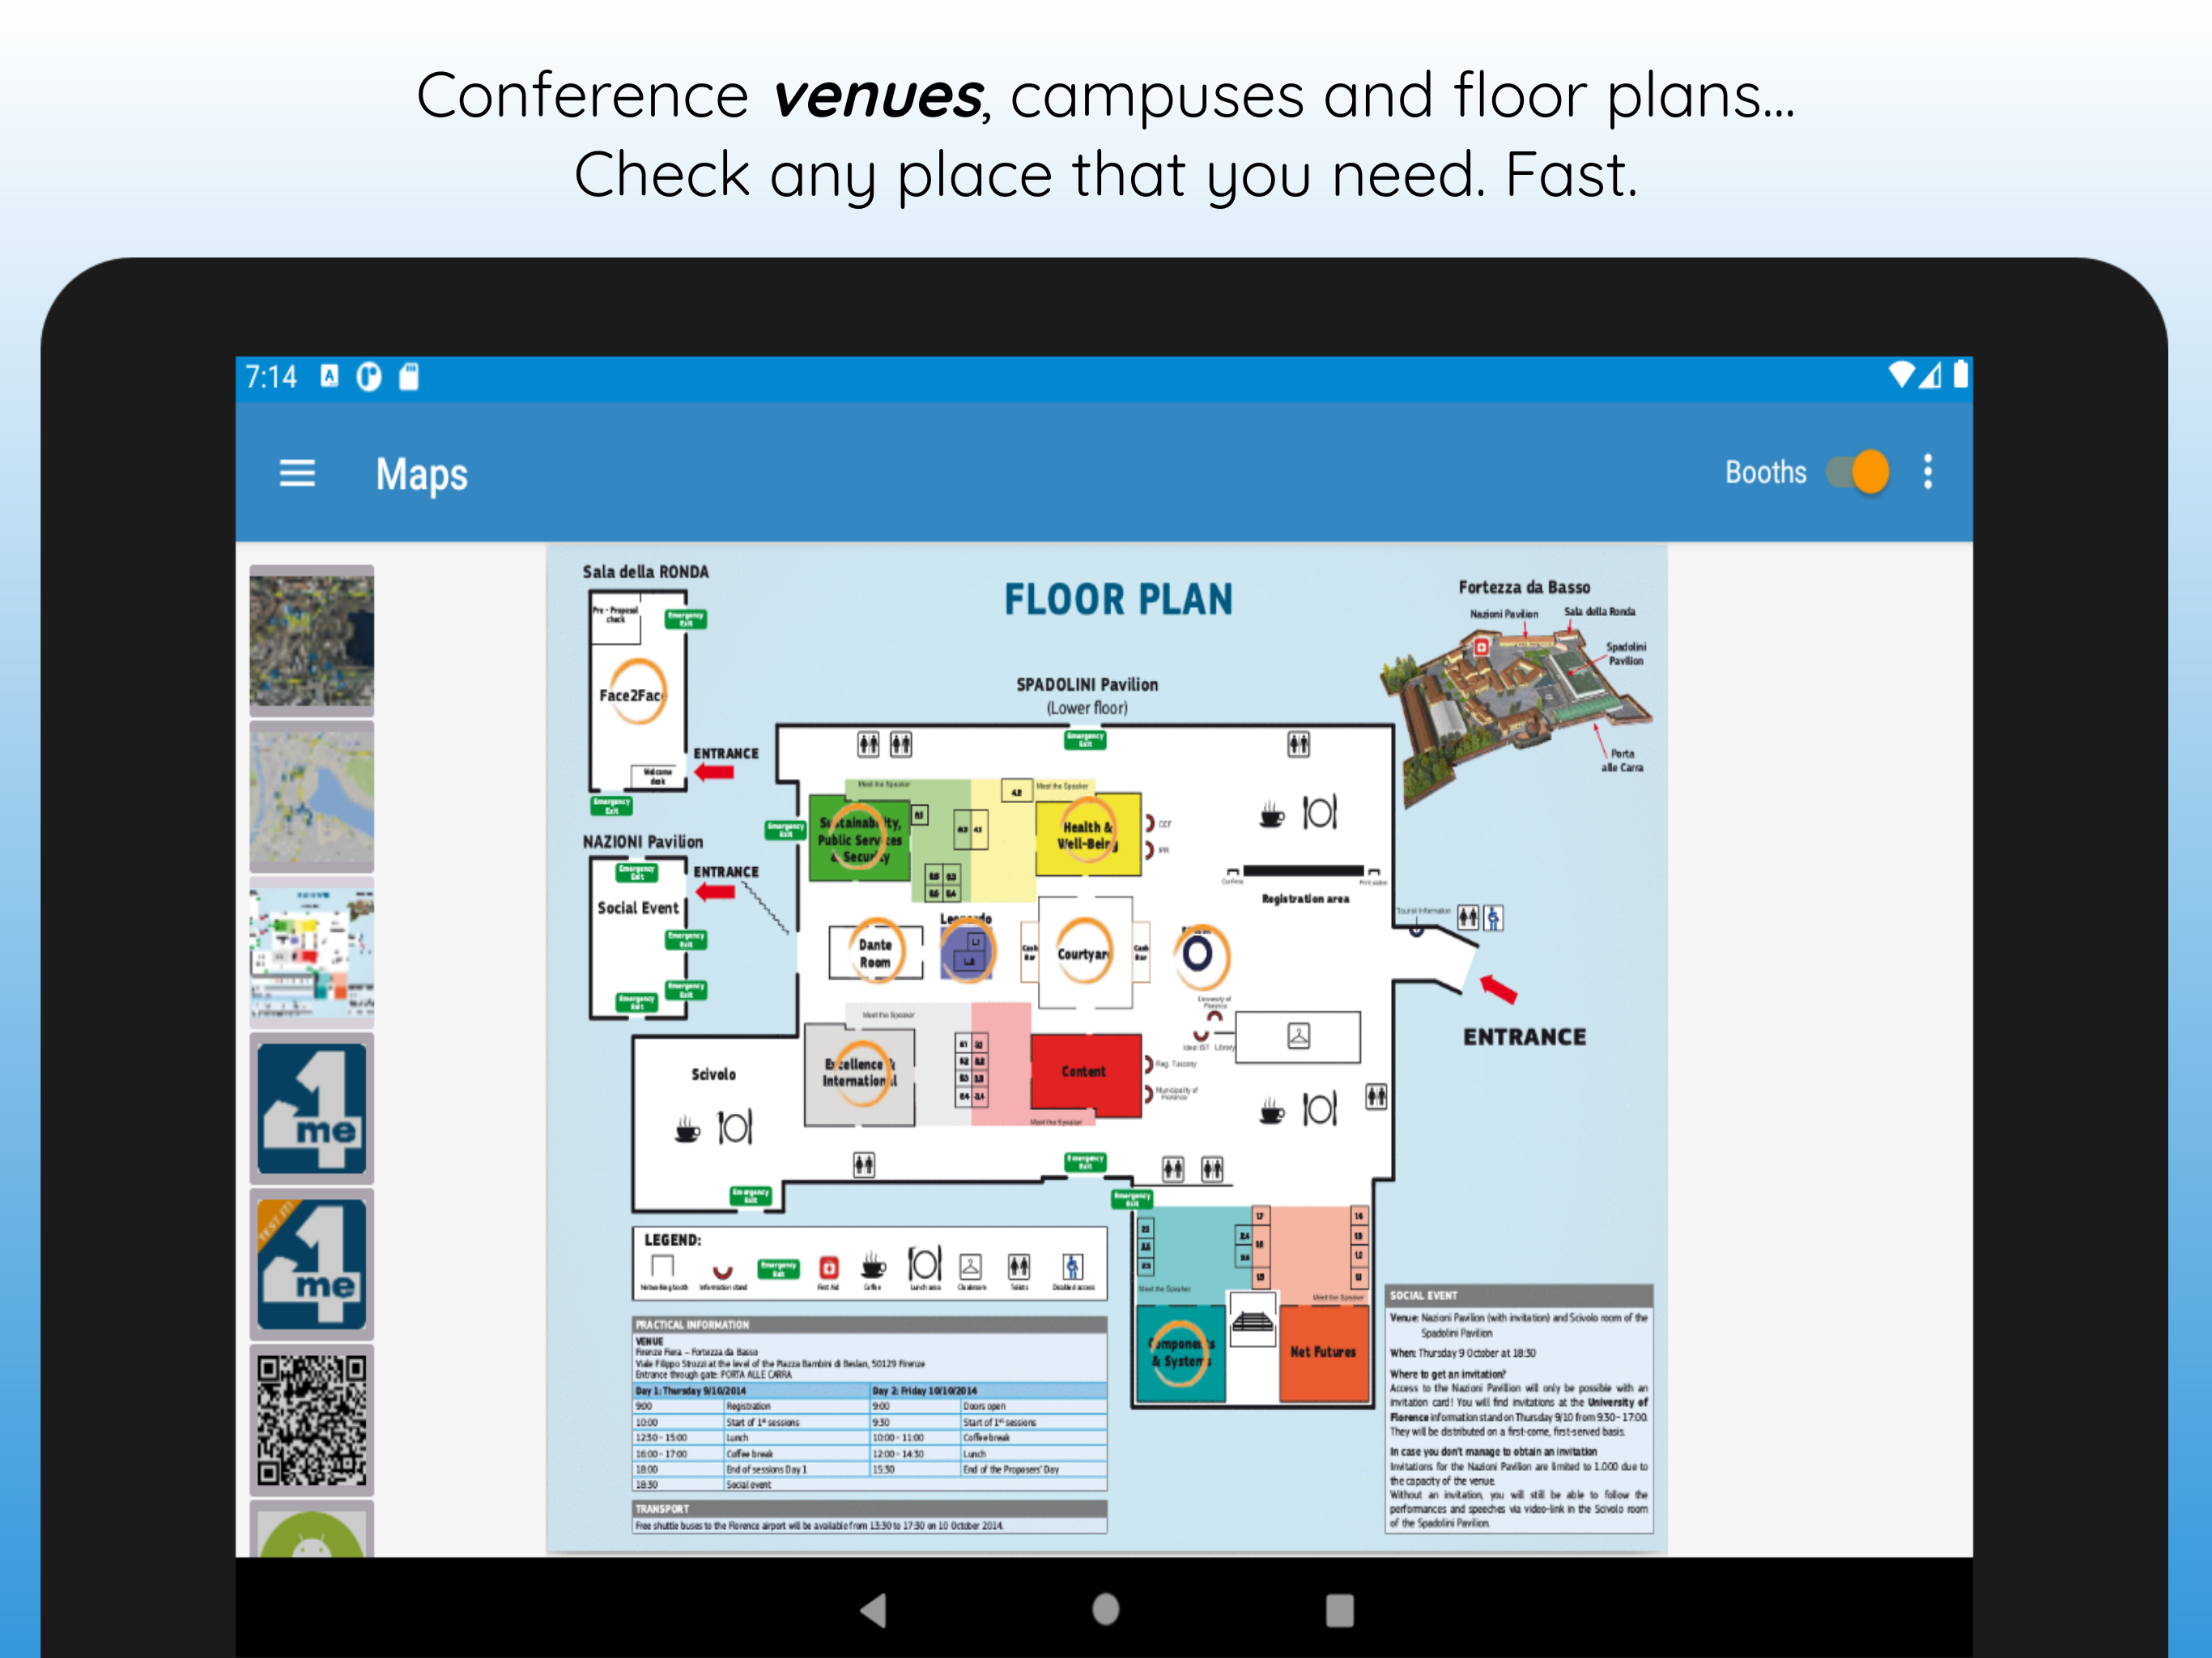
Task: Tap the Courtyard booth marker
Action: pos(1084,952)
